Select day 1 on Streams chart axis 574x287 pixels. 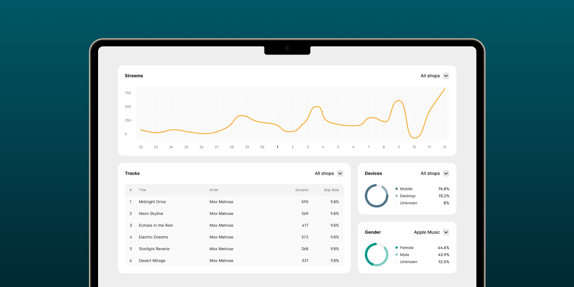coord(277,147)
